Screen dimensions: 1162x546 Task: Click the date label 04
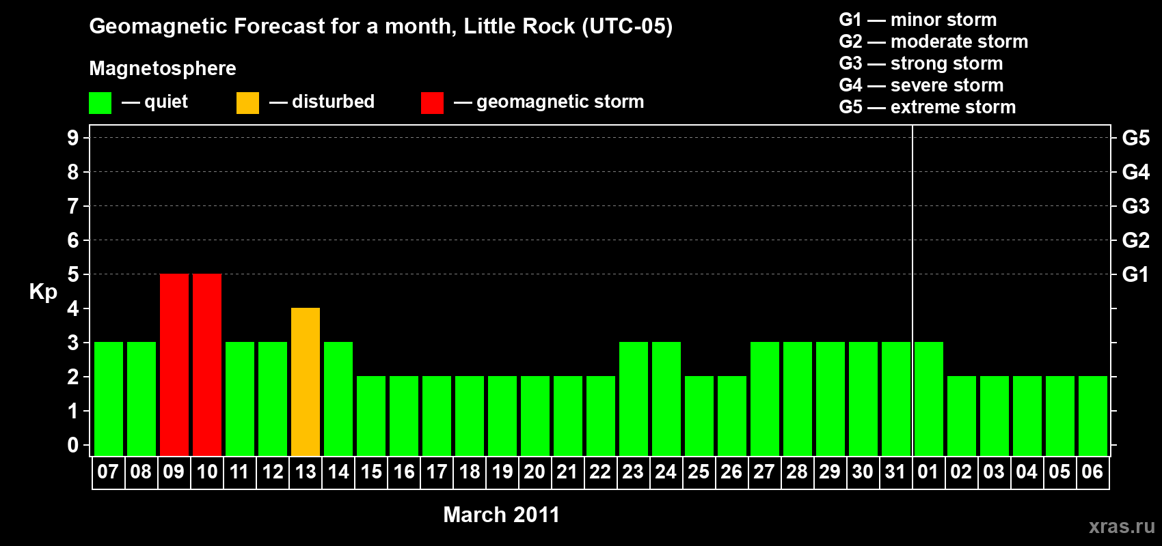point(1027,472)
